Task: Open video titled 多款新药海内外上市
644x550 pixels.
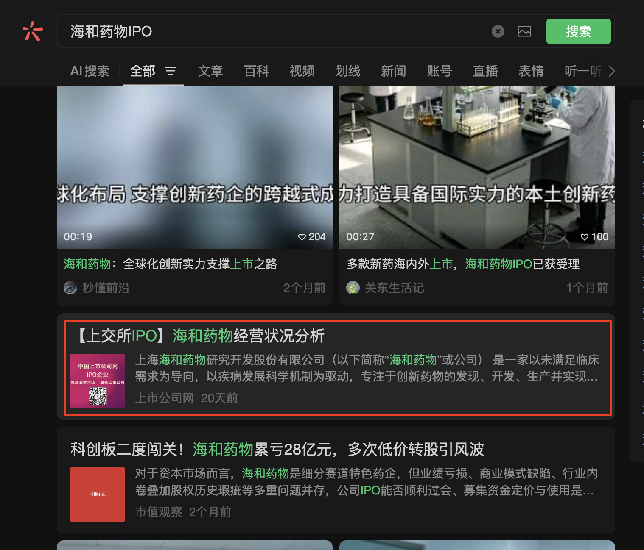Action: tap(463, 264)
